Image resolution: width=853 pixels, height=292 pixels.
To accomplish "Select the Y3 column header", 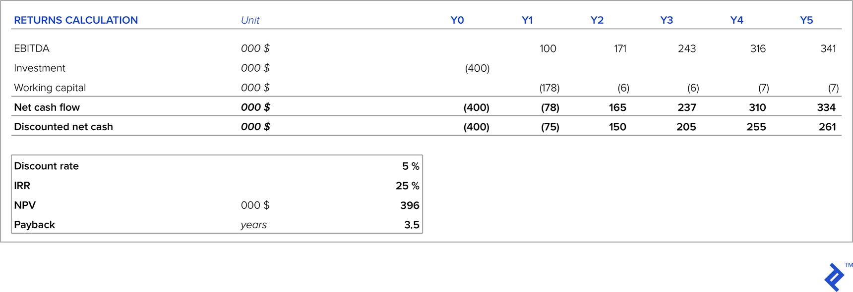I will (x=666, y=20).
